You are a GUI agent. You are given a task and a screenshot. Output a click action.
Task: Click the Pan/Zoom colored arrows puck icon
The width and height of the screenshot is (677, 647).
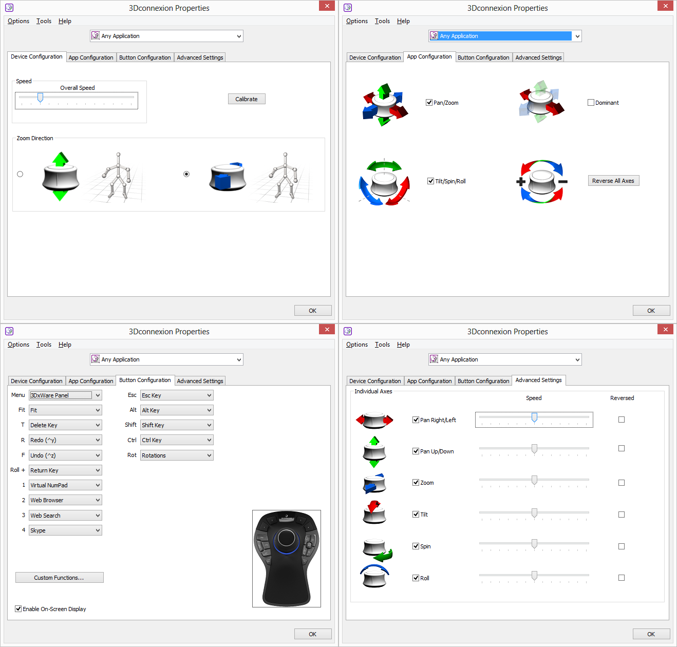pos(385,104)
